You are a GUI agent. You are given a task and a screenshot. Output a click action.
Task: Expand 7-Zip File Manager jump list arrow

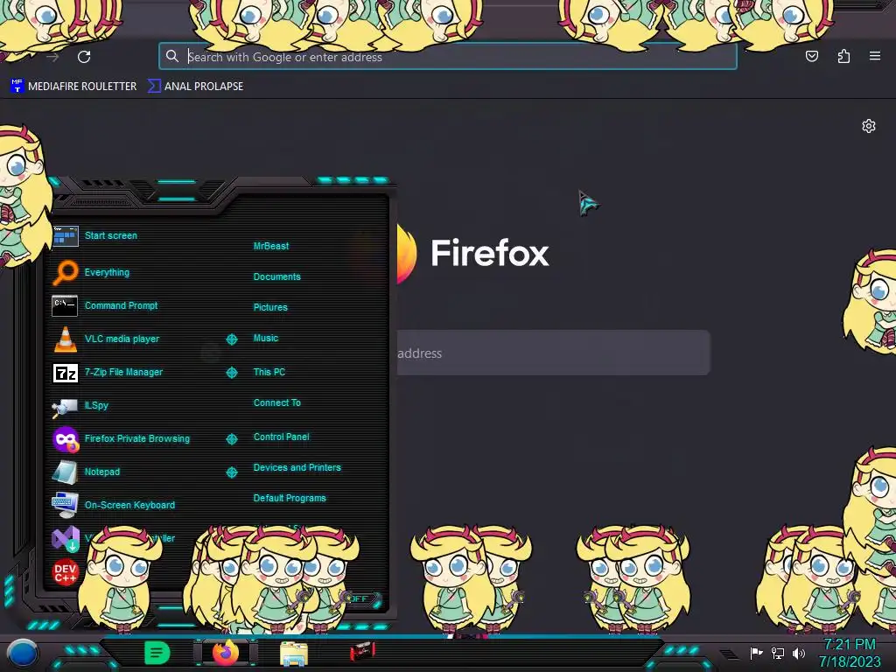point(231,373)
